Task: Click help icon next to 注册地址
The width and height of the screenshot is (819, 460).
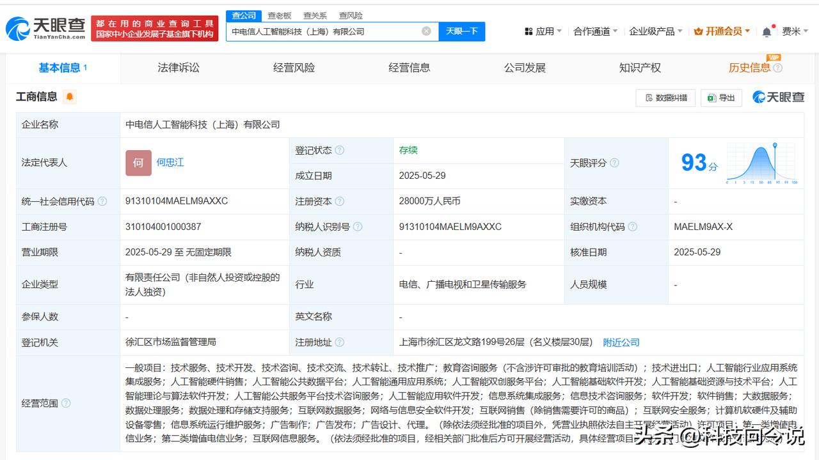Action: tap(339, 342)
